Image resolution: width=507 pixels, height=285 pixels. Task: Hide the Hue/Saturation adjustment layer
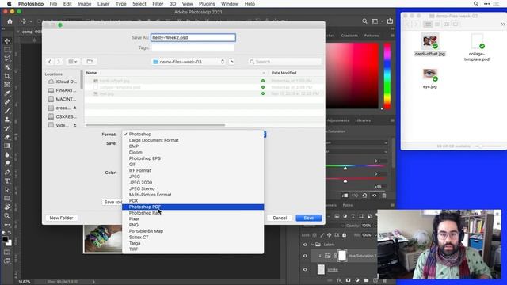305,256
